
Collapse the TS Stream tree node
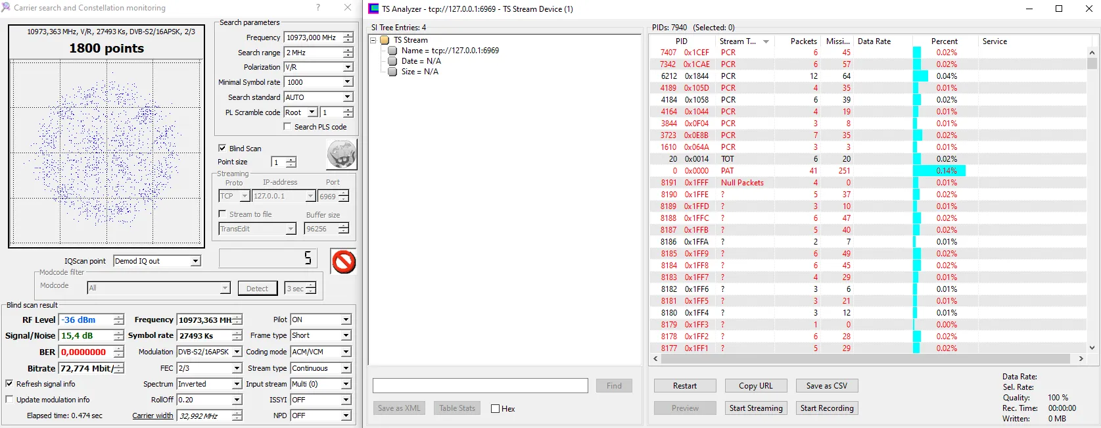tap(373, 40)
